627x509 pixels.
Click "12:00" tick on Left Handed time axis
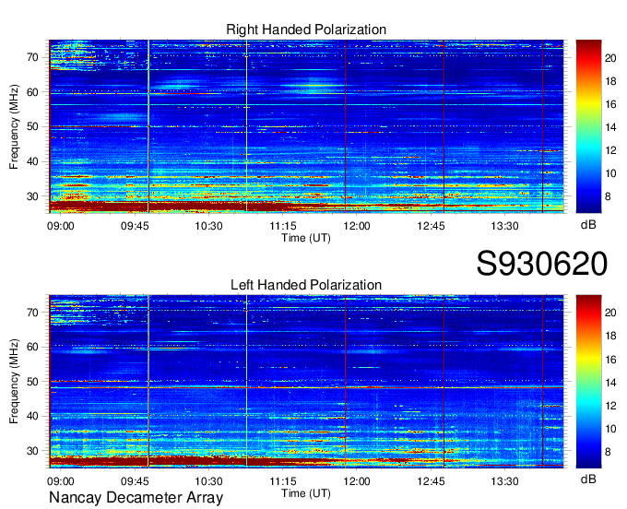pyautogui.click(x=357, y=481)
